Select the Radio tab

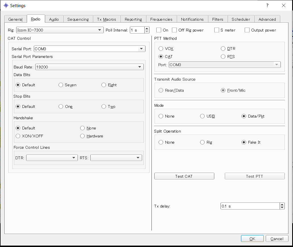[x=36, y=19]
